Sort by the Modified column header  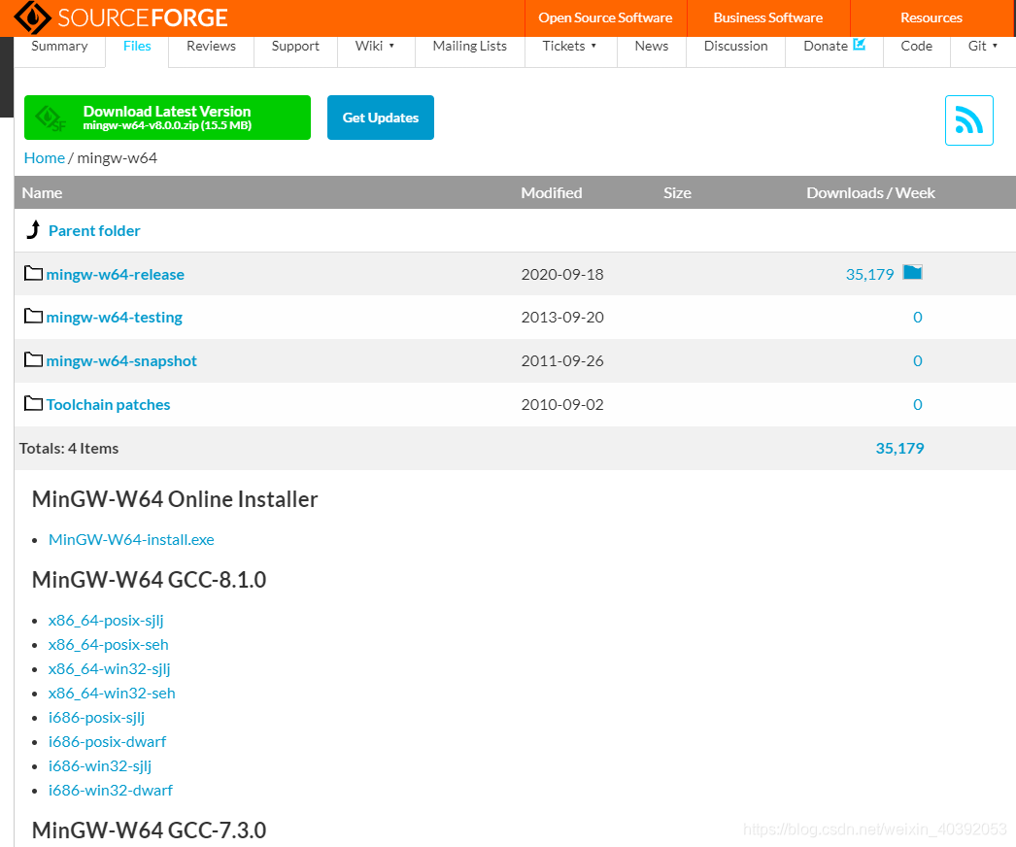tap(552, 193)
